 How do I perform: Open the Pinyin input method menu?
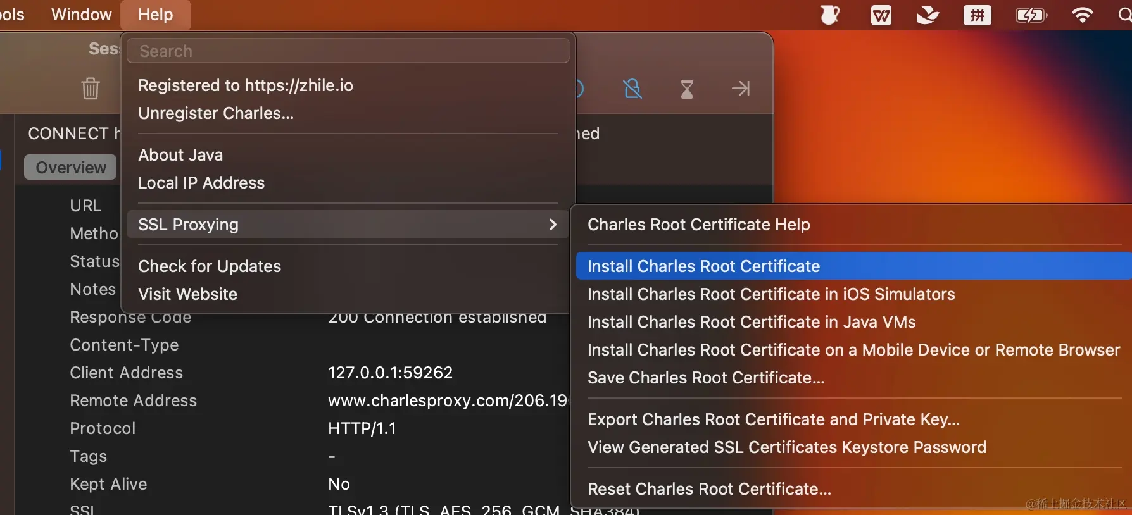click(978, 15)
